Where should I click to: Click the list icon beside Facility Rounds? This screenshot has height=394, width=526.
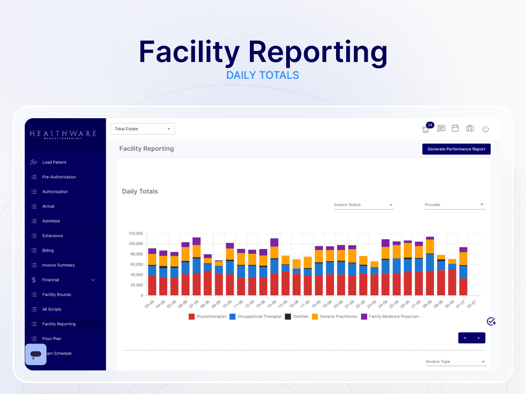pos(34,295)
